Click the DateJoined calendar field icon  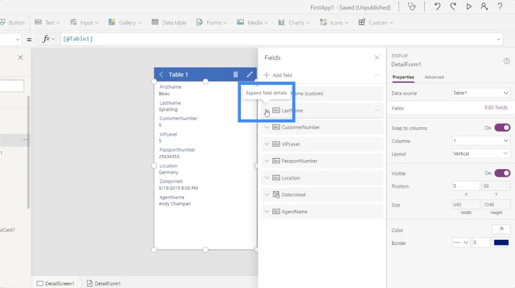276,195
